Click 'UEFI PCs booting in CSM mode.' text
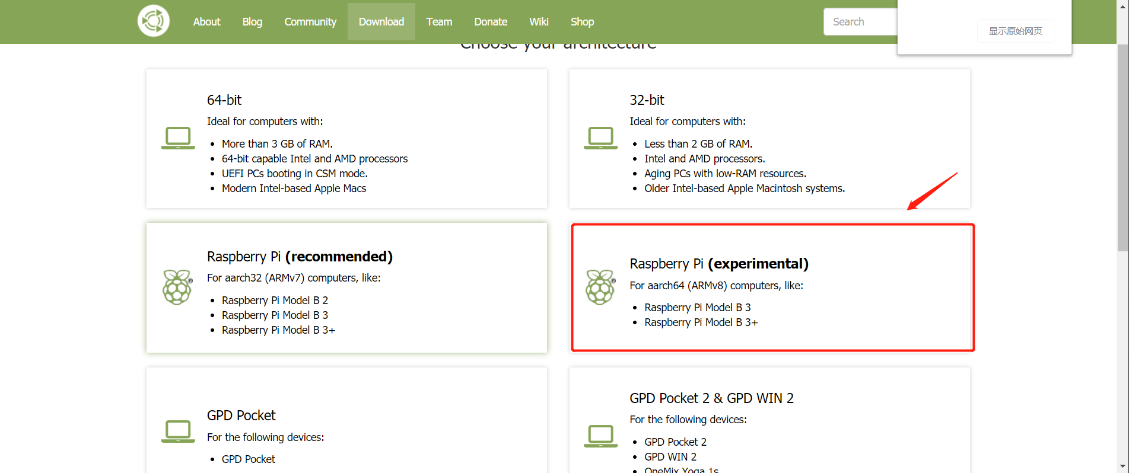Image resolution: width=1129 pixels, height=473 pixels. coord(295,174)
